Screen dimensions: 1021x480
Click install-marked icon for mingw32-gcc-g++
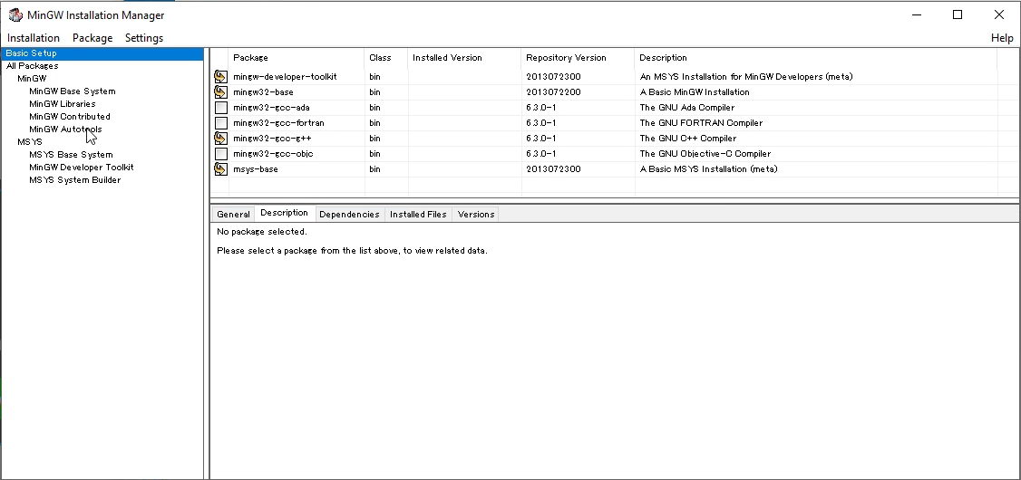[x=220, y=139]
